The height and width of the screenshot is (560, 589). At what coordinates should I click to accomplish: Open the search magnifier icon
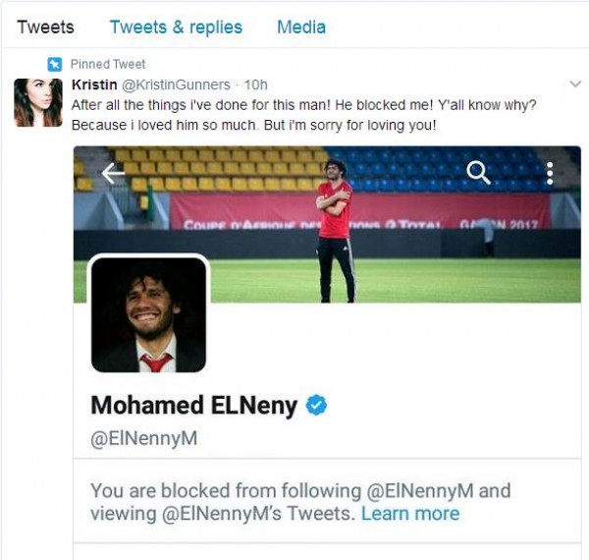pos(478,173)
